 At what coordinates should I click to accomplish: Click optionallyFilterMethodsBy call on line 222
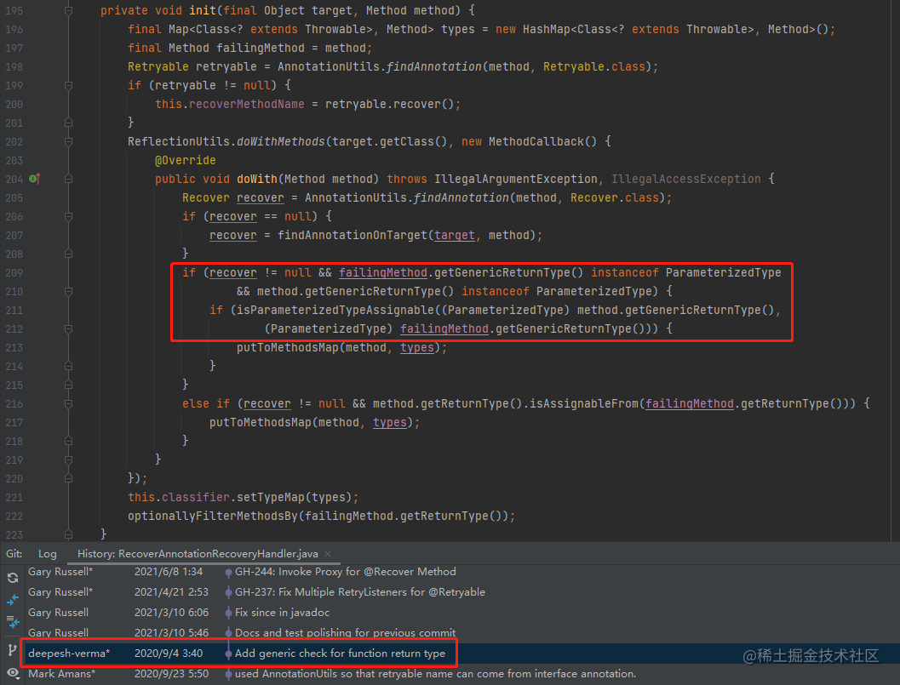pyautogui.click(x=212, y=516)
